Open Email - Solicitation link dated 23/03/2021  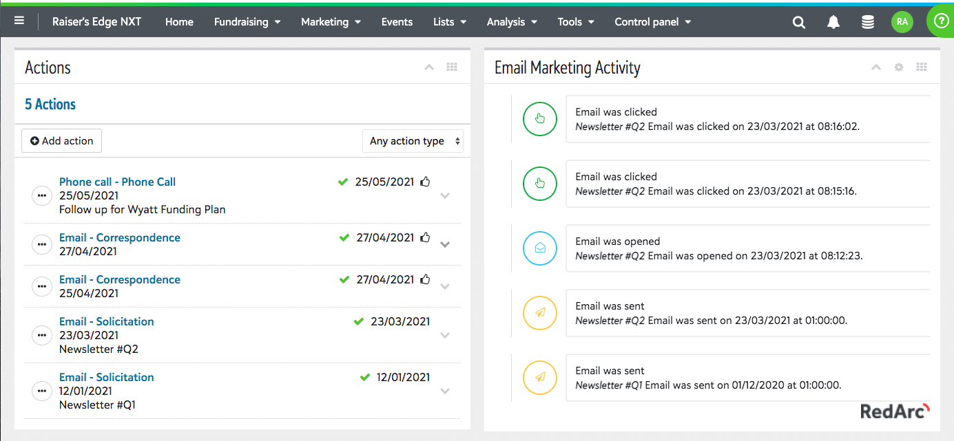pos(107,321)
